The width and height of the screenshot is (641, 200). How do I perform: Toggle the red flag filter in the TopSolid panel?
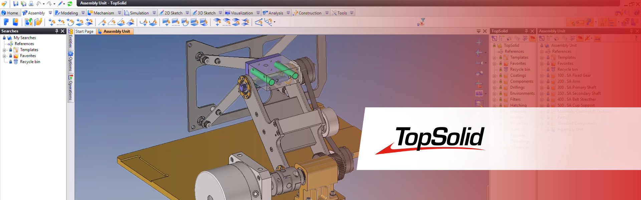[x=532, y=38]
